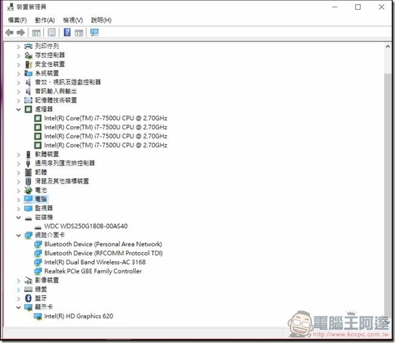Click the USB icon for 通用序列匯流排控制器

28,163
